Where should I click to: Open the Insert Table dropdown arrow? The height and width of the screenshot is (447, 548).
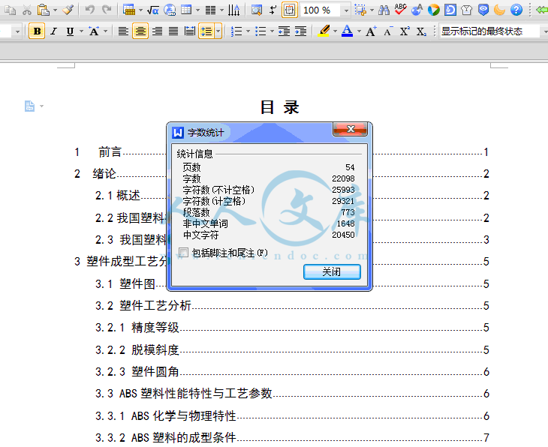[x=140, y=10]
